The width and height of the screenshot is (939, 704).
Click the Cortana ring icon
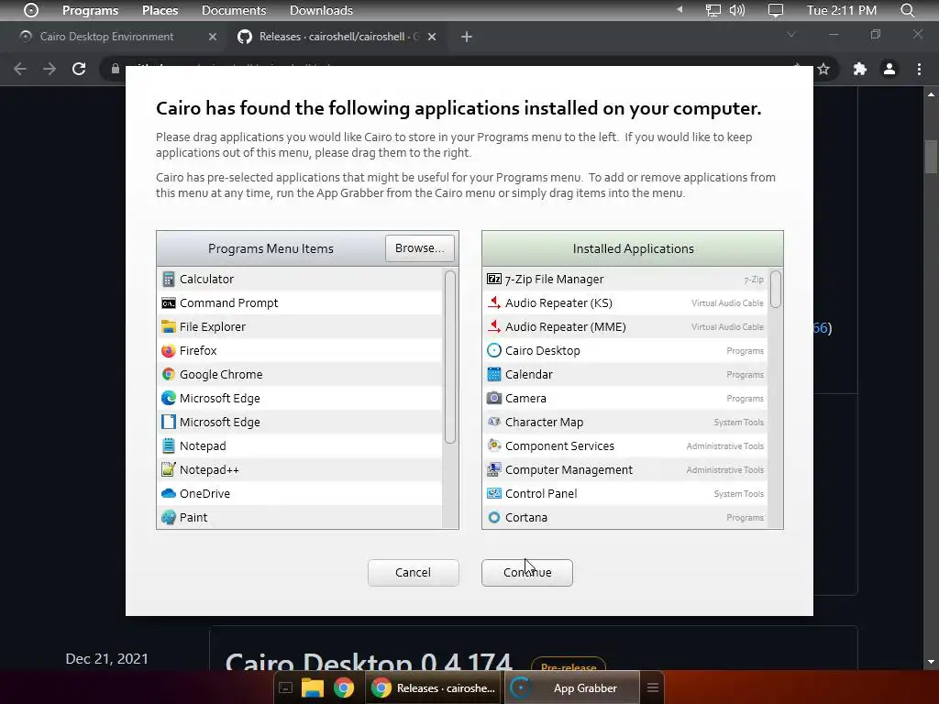click(x=494, y=517)
